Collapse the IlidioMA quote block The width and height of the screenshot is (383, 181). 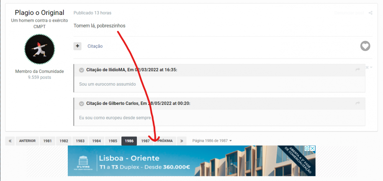tap(82, 70)
